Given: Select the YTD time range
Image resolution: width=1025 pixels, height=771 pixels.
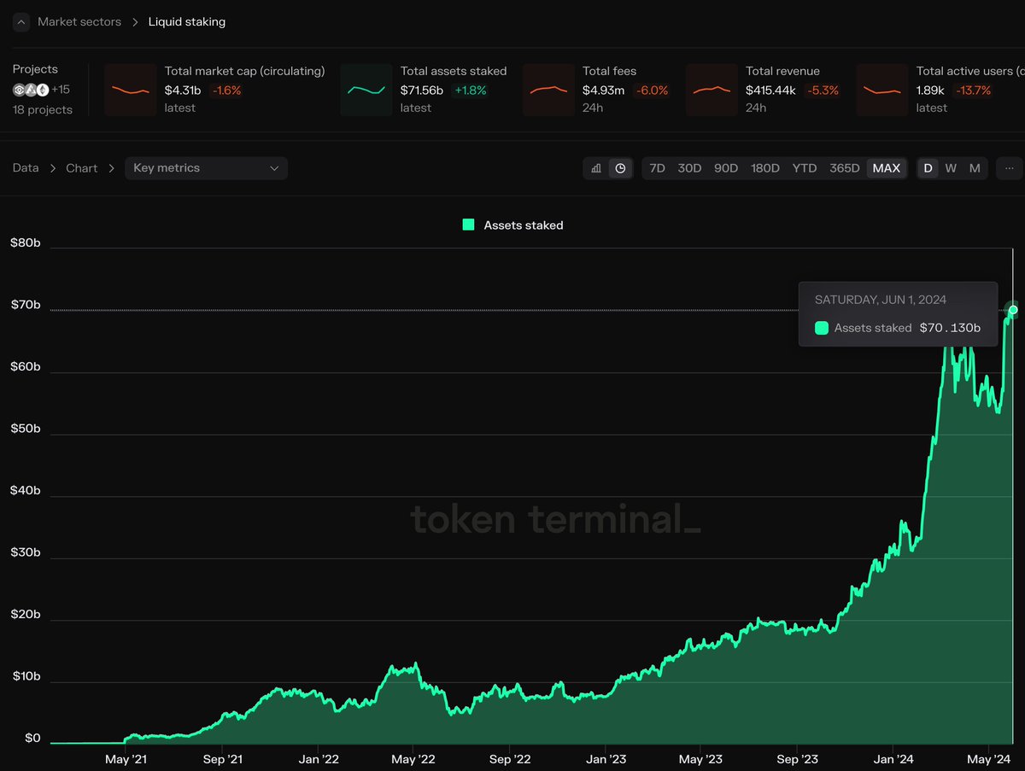Looking at the screenshot, I should [x=805, y=168].
